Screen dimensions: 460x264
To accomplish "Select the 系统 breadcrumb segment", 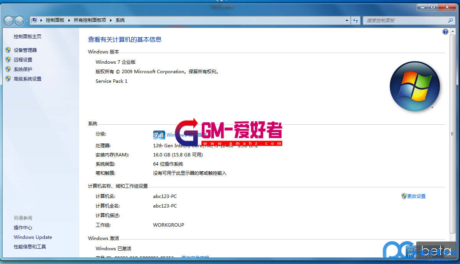I will point(120,20).
